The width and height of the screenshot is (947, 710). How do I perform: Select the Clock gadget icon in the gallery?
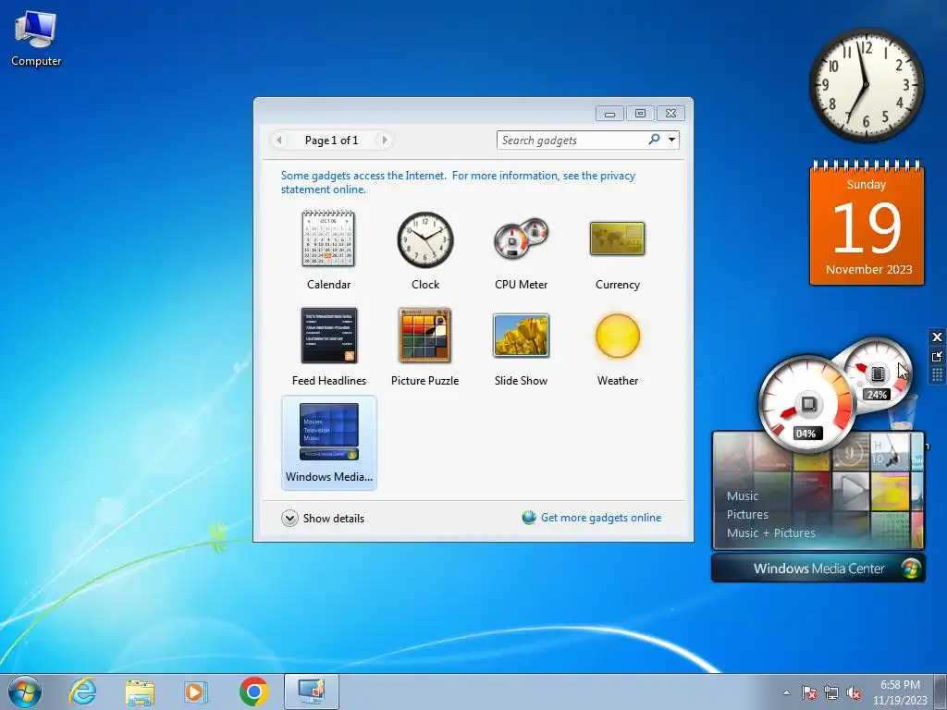coord(425,239)
